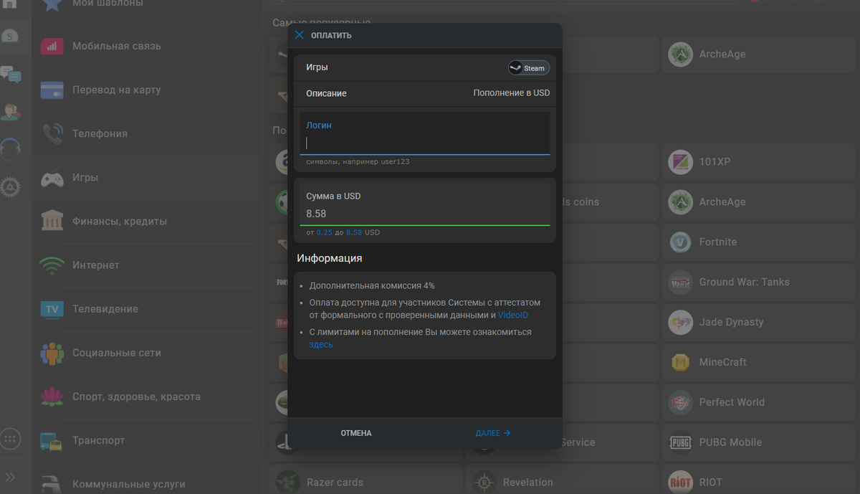Click the 101XP provider icon
The width and height of the screenshot is (860, 494).
click(x=680, y=162)
